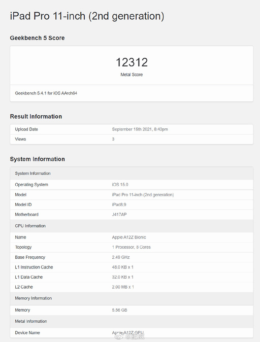The height and width of the screenshot is (342, 260).
Task: Click the Views label
Action: point(20,139)
